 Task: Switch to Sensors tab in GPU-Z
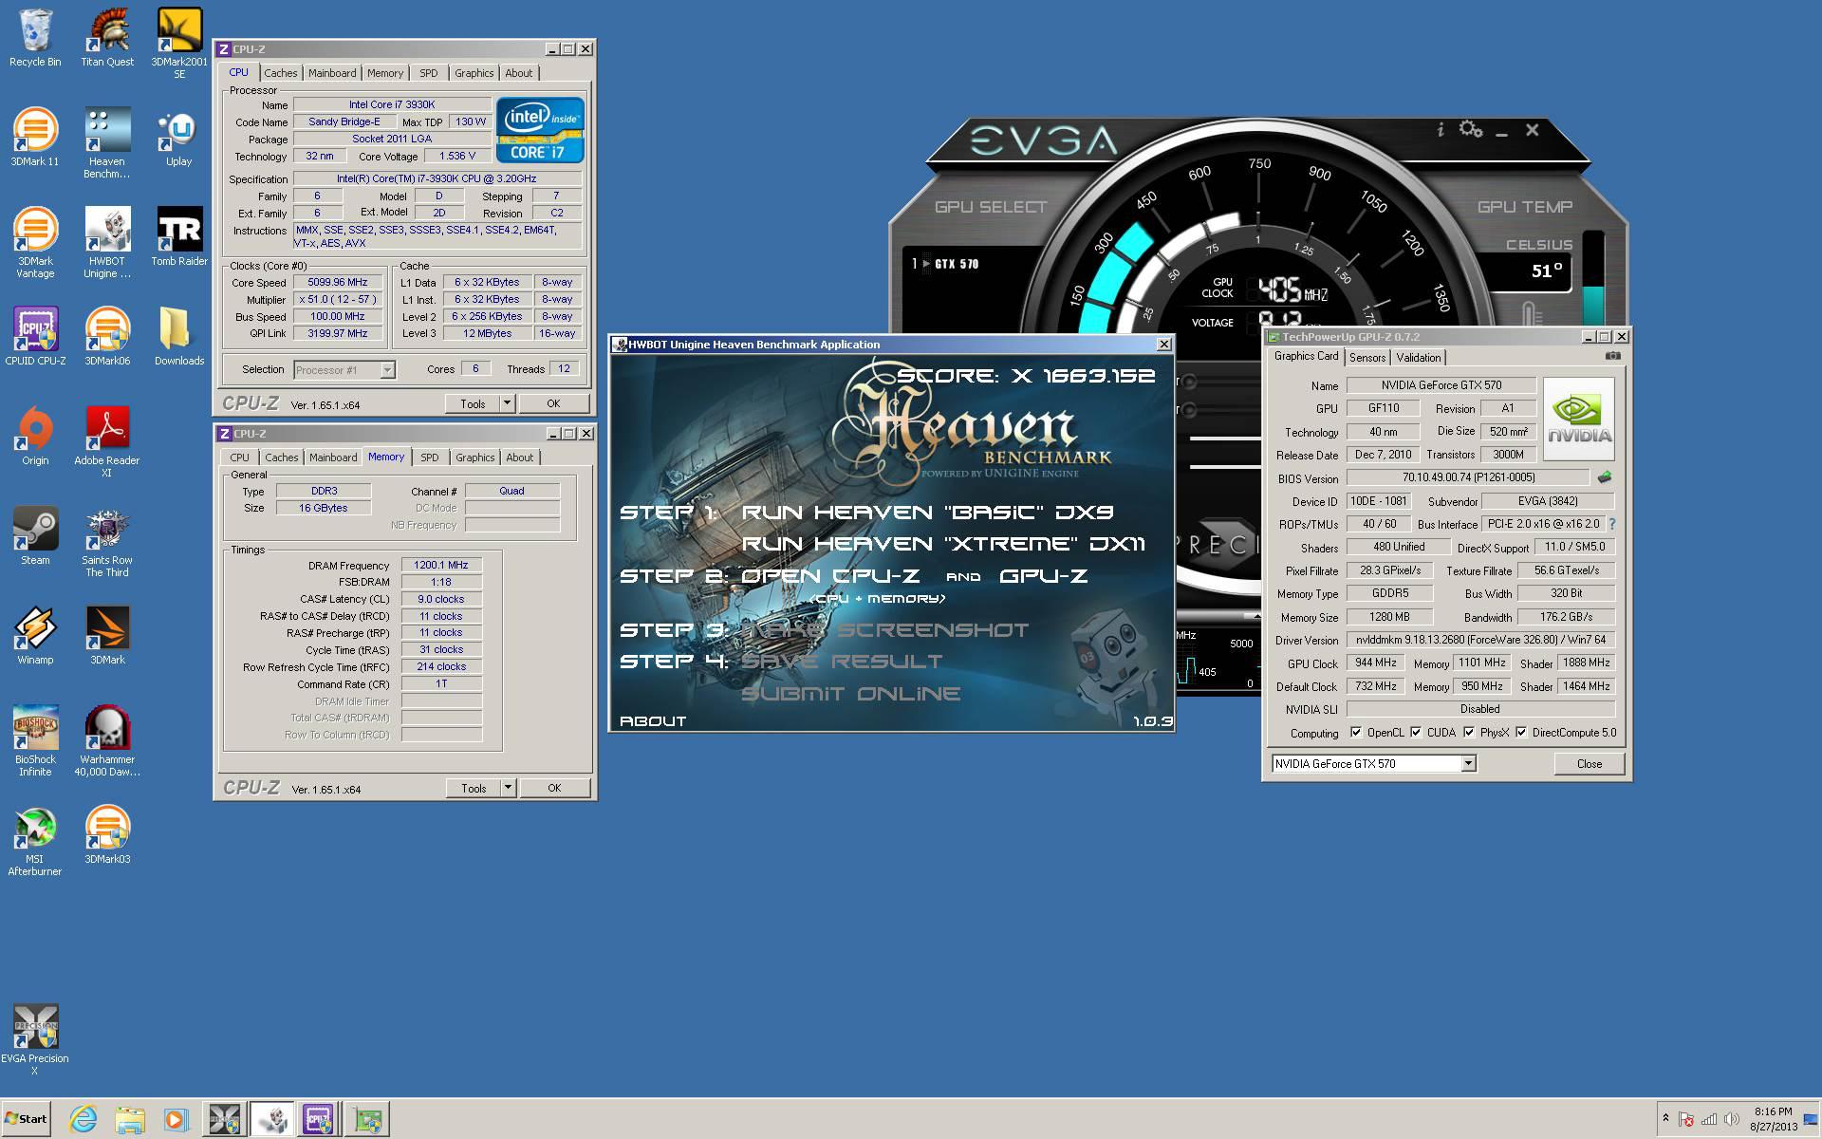[1367, 358]
